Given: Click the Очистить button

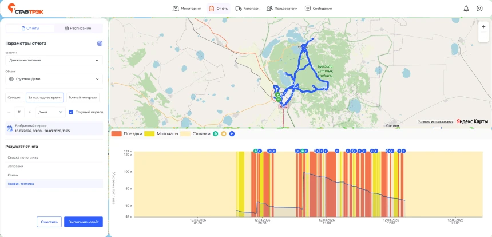Looking at the screenshot, I should 49,222.
